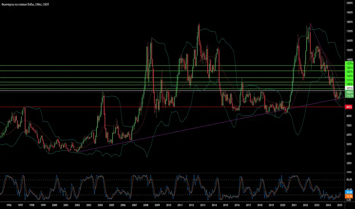Click the soybean futures chart title text

26,5
